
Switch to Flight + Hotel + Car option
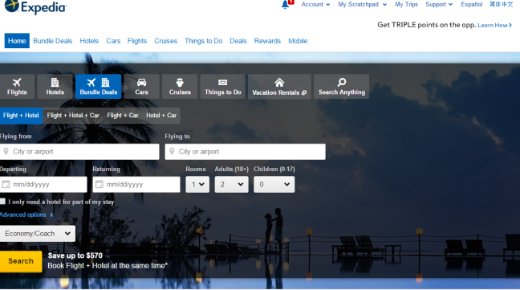pyautogui.click(x=73, y=116)
